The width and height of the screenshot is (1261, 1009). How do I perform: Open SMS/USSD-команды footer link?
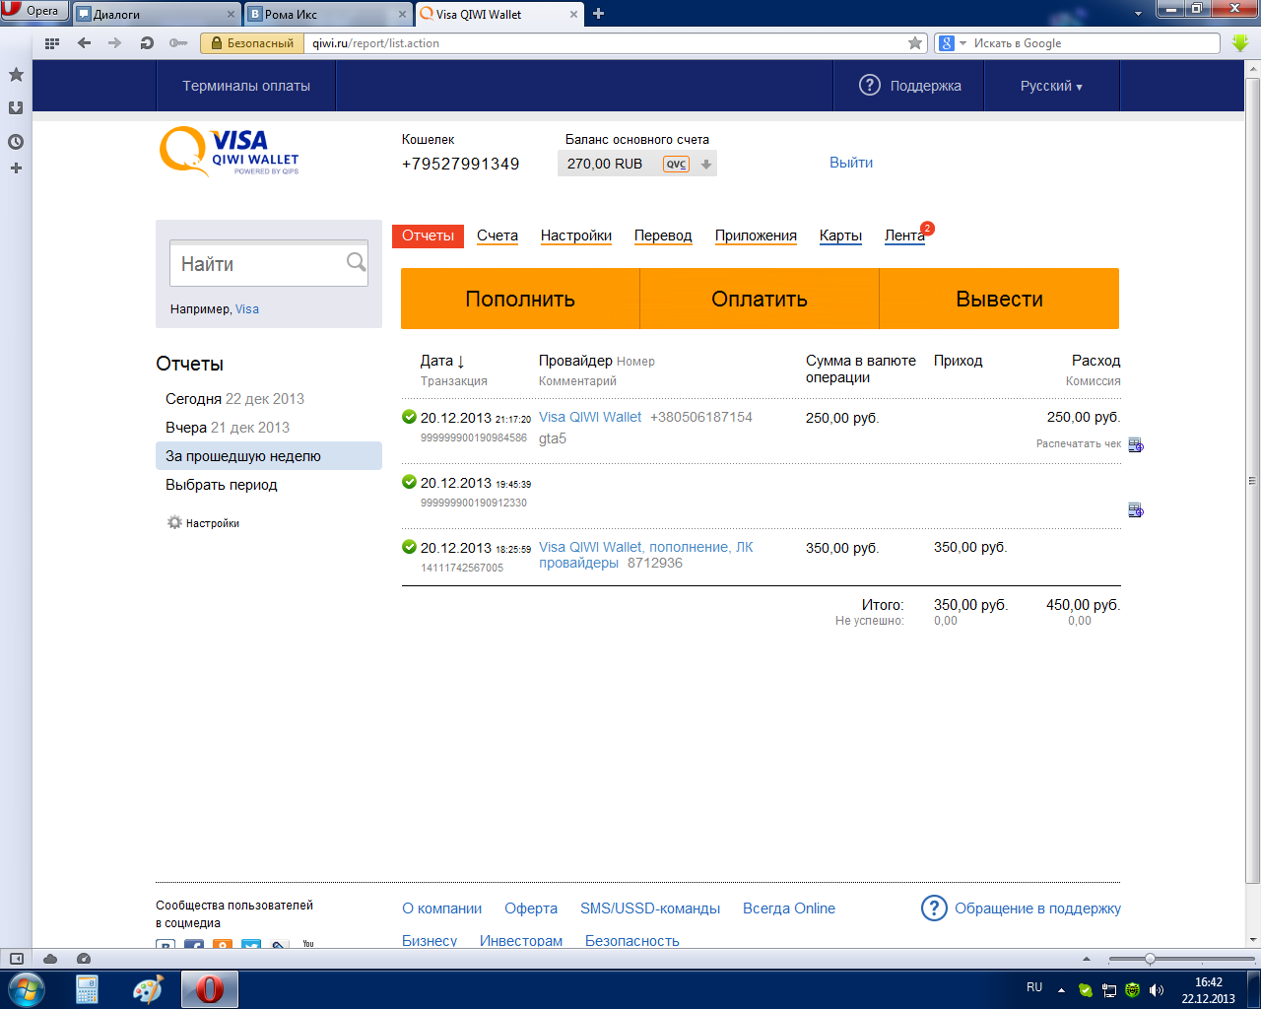(x=650, y=908)
